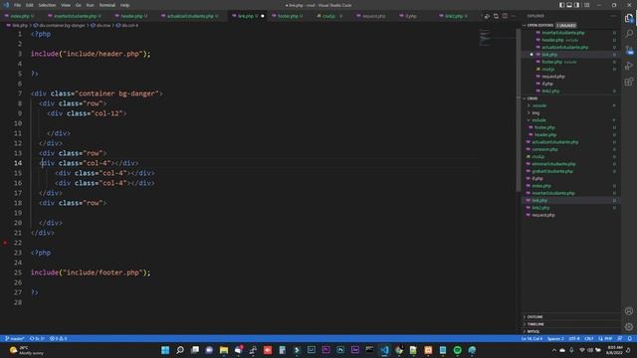Open the Help menu
The height and width of the screenshot is (358, 637).
click(x=124, y=5)
